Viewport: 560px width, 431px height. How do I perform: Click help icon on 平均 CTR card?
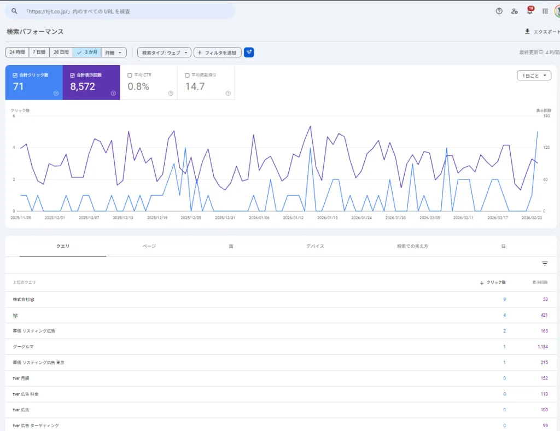click(171, 94)
